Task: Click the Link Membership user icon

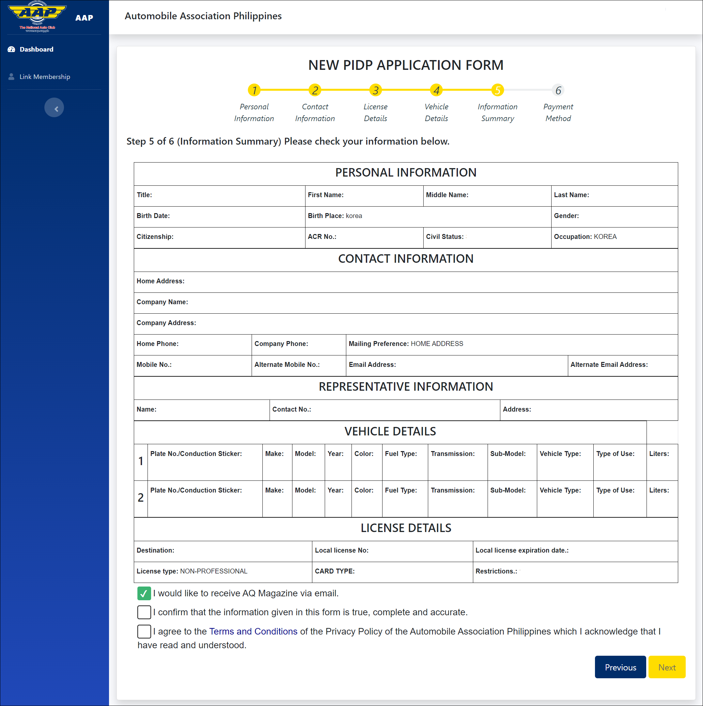Action: (11, 77)
